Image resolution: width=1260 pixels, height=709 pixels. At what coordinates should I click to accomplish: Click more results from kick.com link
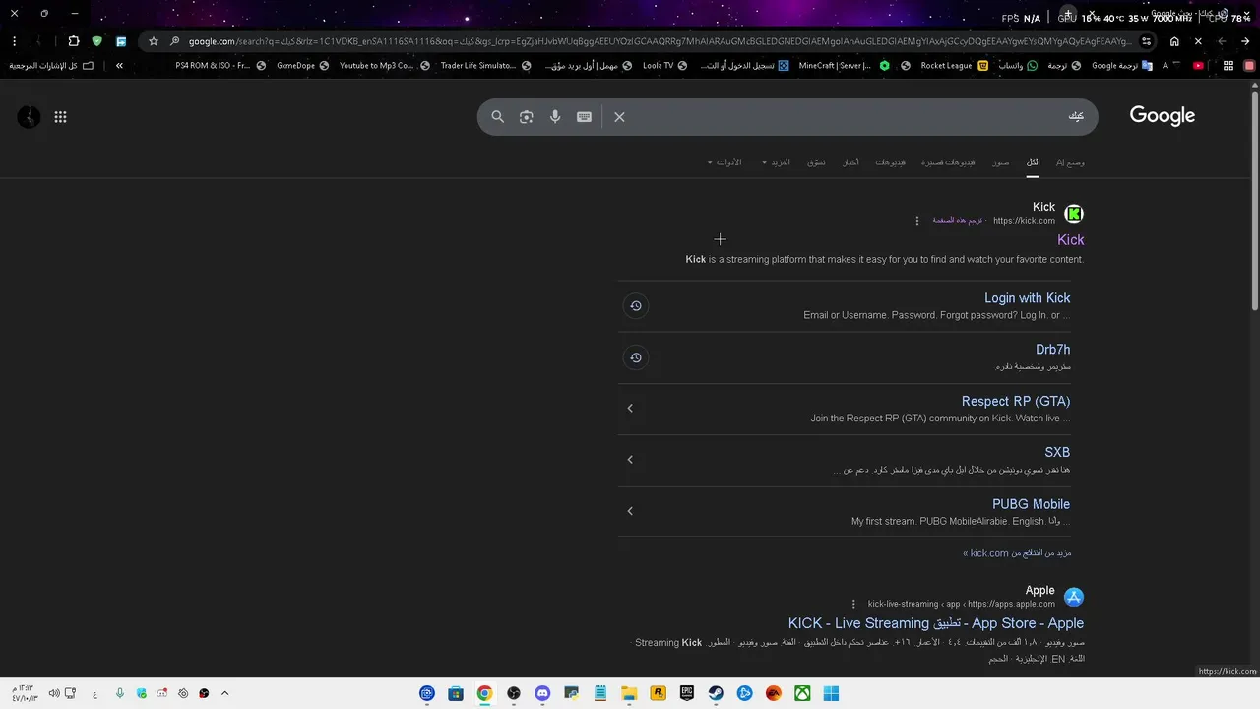click(1017, 553)
